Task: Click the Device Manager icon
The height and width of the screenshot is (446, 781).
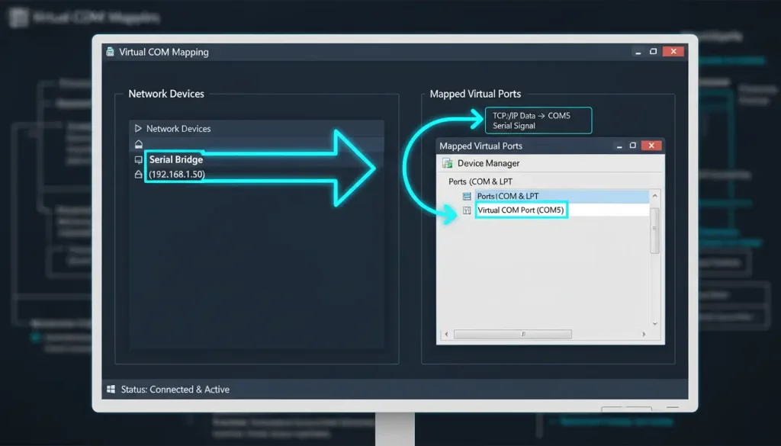Action: coord(447,163)
